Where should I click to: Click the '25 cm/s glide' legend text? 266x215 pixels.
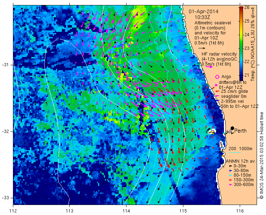234,91
